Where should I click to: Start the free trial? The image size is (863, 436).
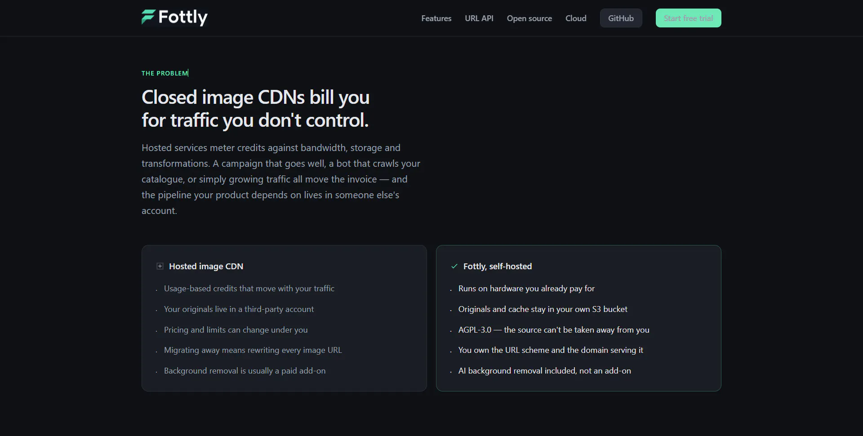[688, 18]
